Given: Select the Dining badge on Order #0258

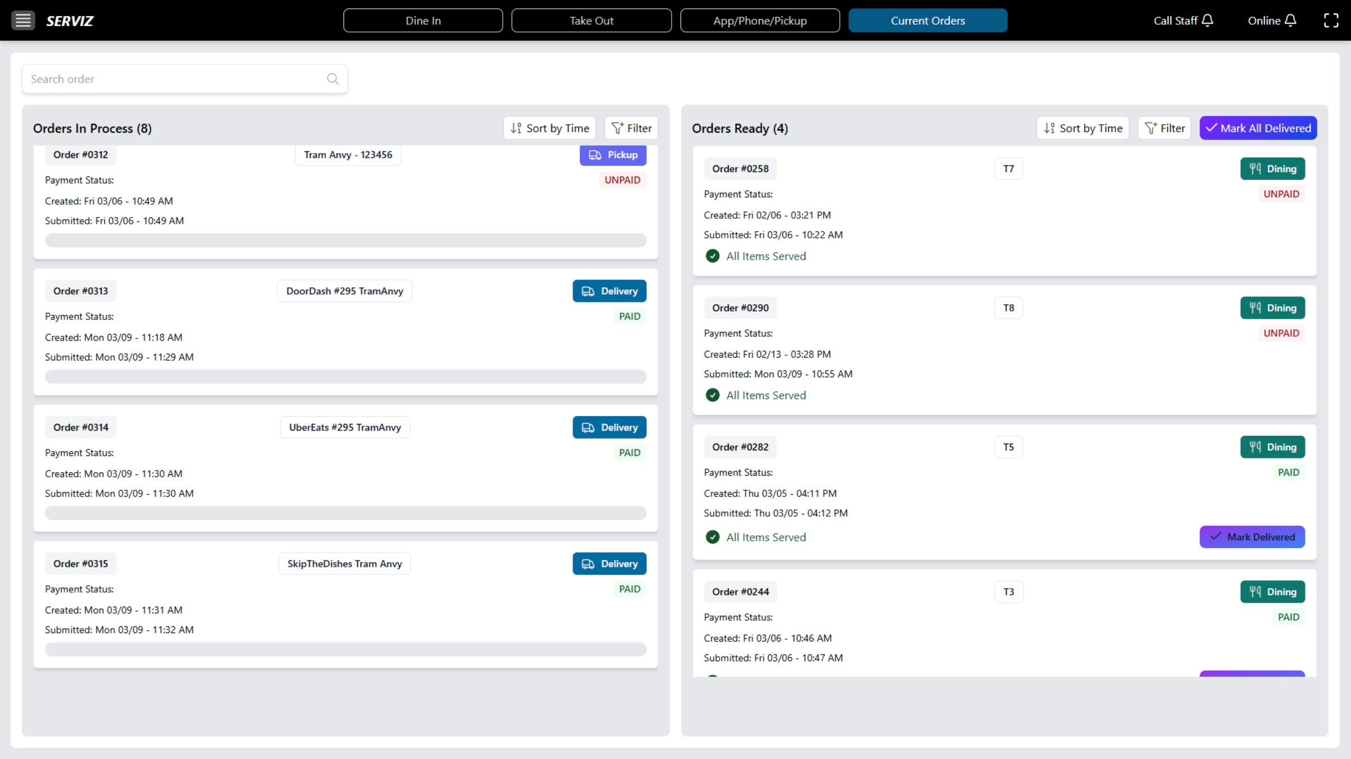Looking at the screenshot, I should click(1273, 168).
